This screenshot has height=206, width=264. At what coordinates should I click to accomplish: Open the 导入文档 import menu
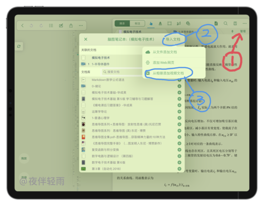pyautogui.click(x=173, y=39)
